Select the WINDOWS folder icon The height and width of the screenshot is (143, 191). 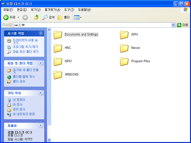tap(58, 75)
